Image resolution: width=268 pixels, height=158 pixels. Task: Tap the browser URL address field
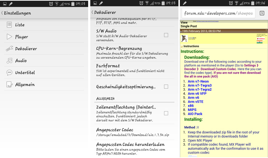(218, 14)
